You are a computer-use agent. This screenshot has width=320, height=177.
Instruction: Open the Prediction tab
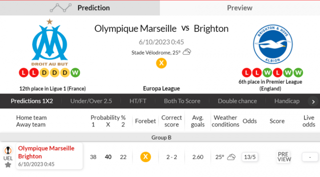93,8
